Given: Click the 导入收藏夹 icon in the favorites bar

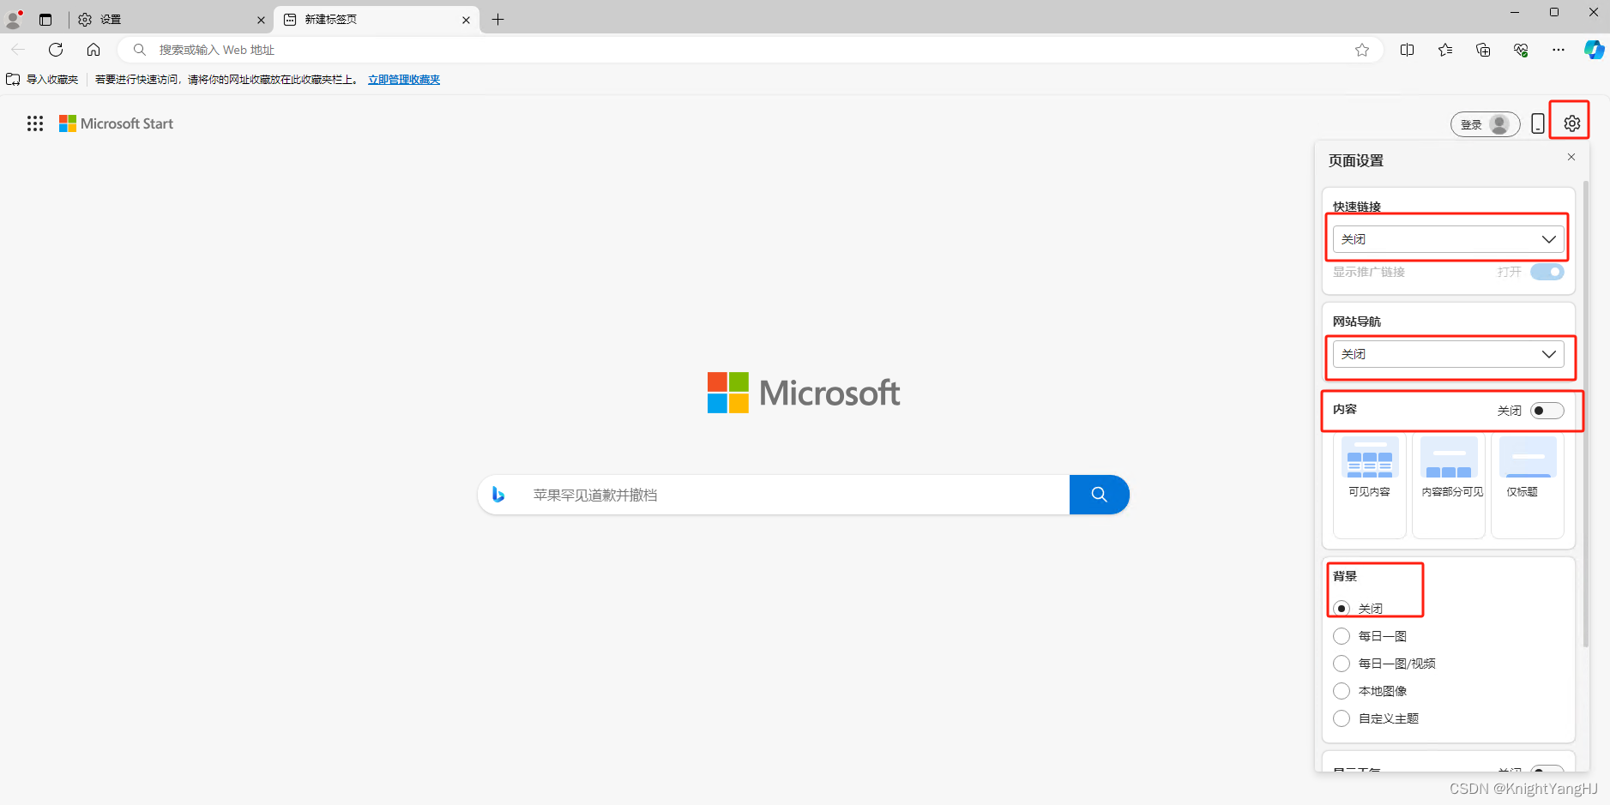Looking at the screenshot, I should pos(13,79).
